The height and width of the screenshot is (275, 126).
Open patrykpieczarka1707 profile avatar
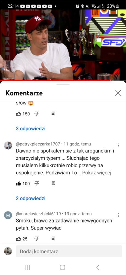coord(8,145)
